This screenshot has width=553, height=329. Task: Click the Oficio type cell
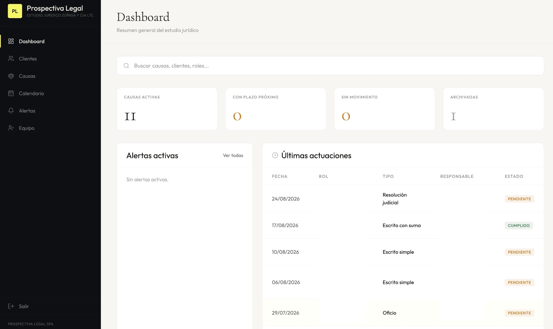(x=389, y=313)
